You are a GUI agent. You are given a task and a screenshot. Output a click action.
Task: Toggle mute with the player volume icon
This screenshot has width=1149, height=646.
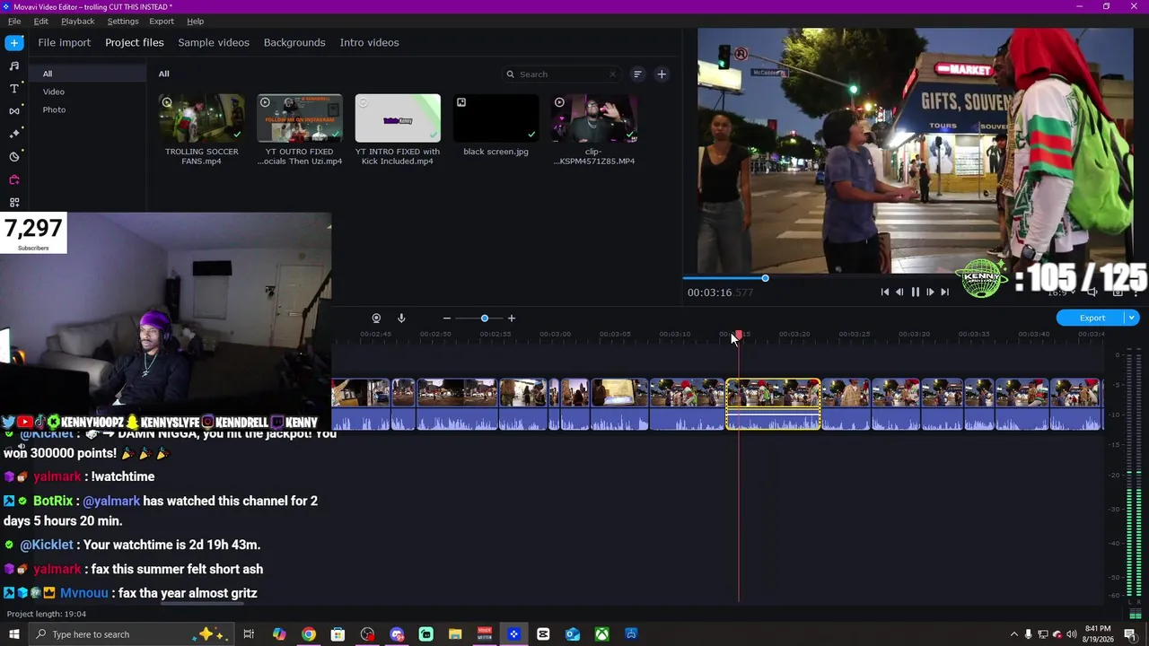tap(1092, 292)
